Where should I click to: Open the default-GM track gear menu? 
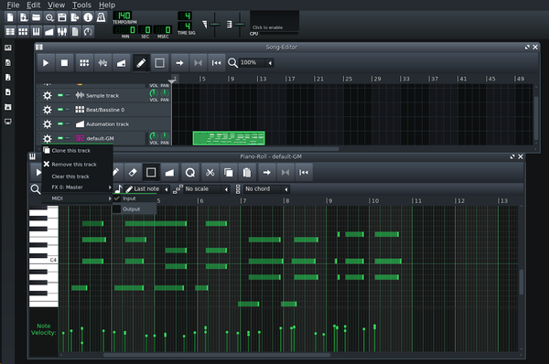48,138
